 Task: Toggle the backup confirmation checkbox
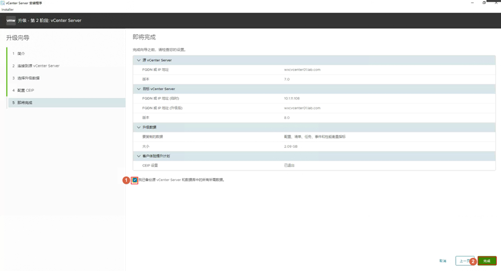tap(135, 180)
